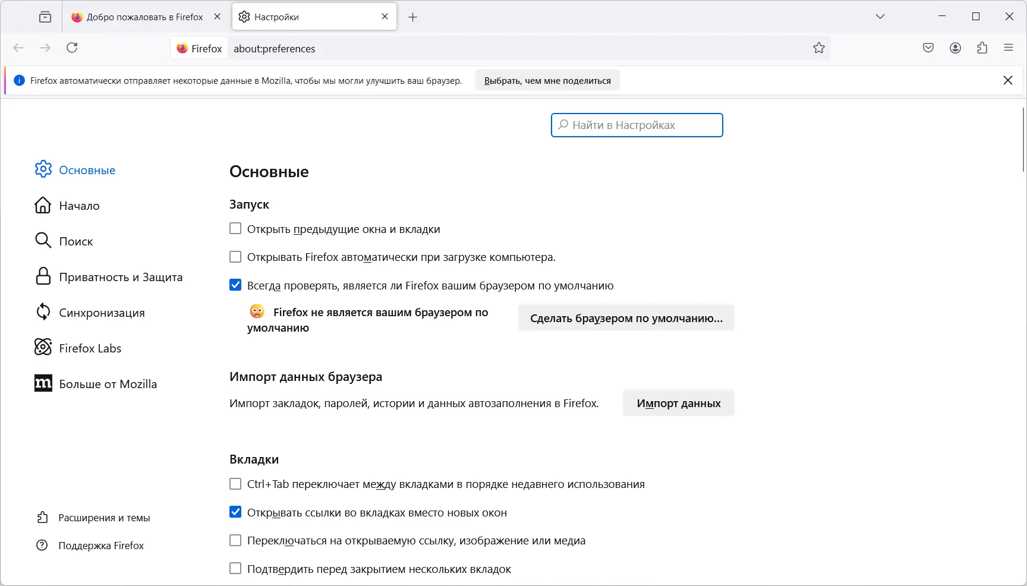Reload the page
This screenshot has width=1027, height=586.
coord(72,48)
